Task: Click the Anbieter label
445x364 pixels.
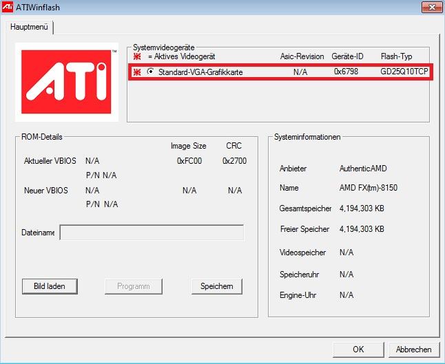Action: 293,169
